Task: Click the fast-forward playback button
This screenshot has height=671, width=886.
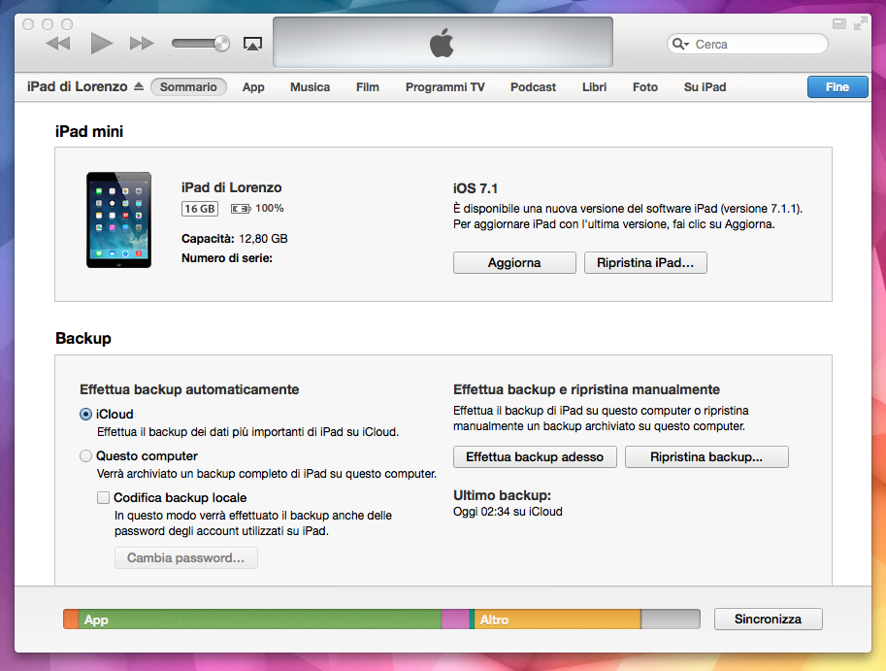Action: point(142,44)
